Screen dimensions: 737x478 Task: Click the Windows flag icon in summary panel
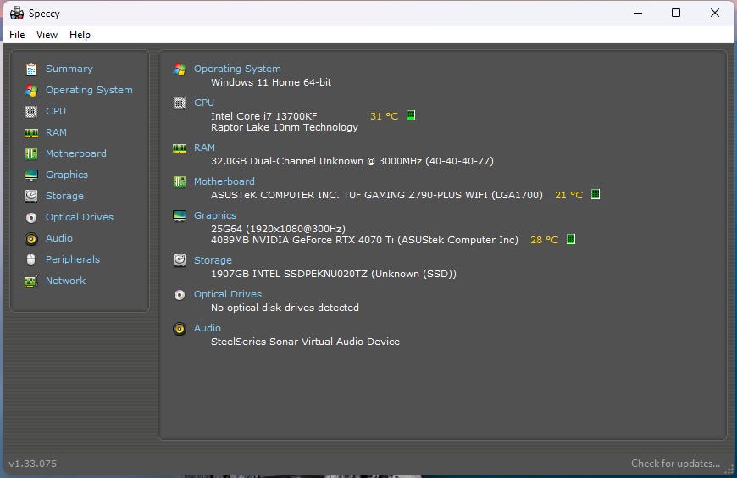(x=180, y=69)
